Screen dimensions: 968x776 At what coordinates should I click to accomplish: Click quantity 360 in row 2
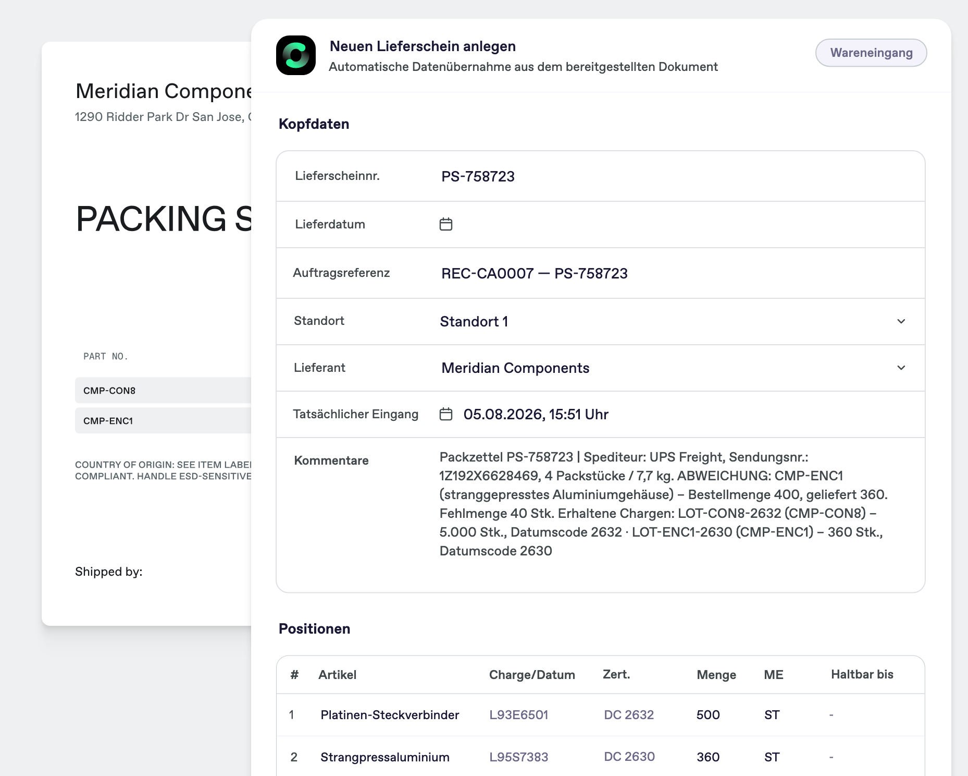tap(708, 757)
